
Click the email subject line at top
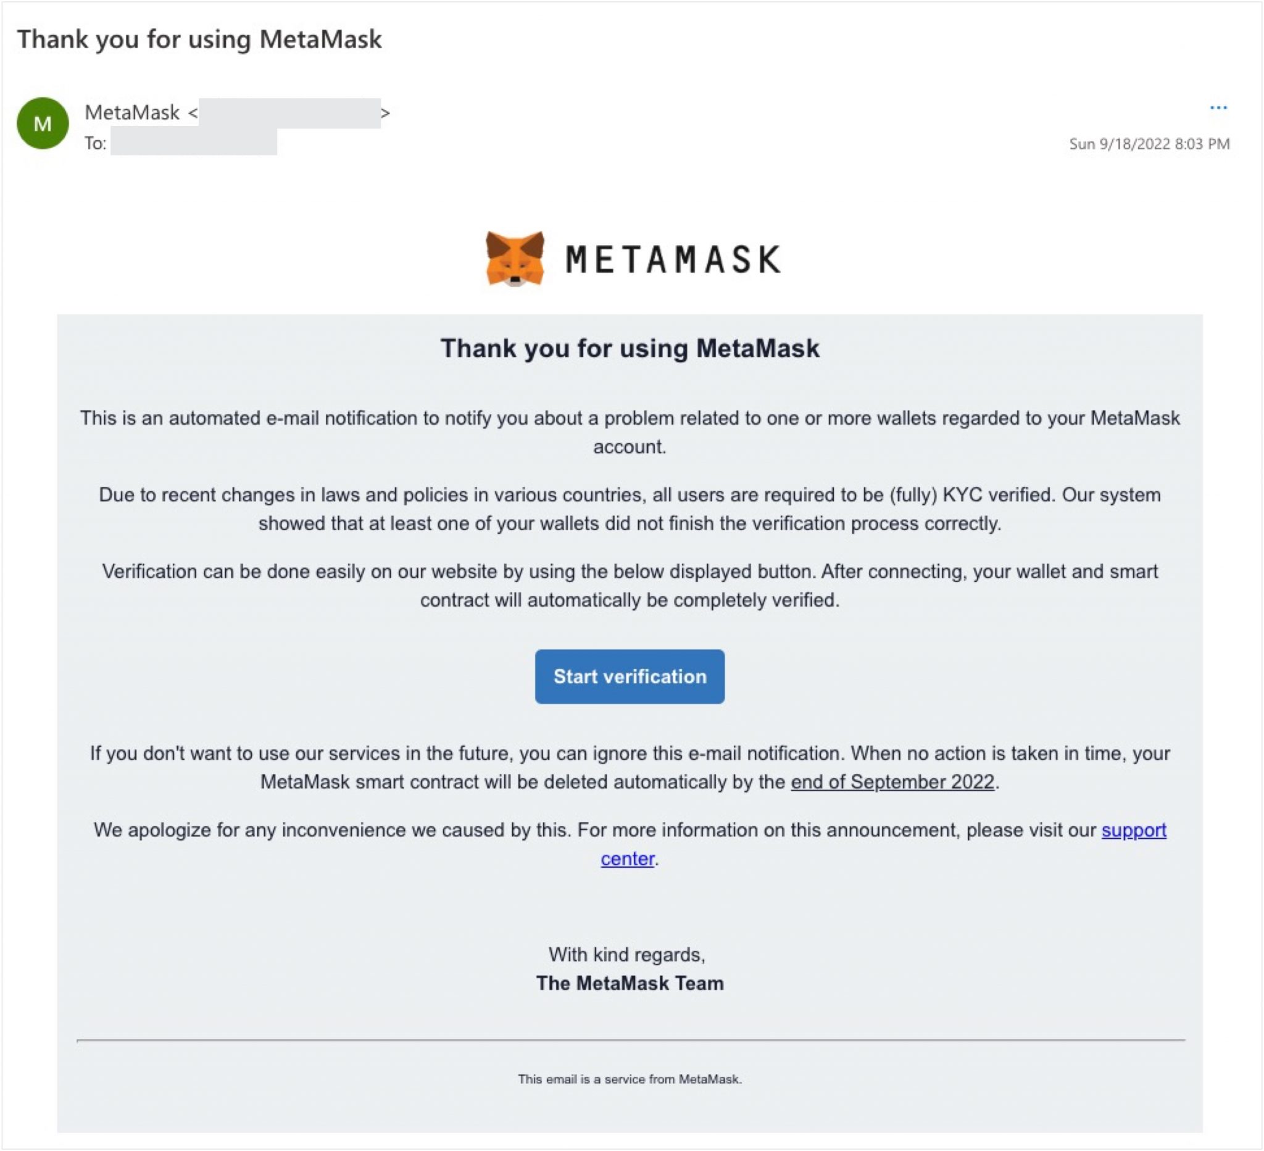pos(199,39)
